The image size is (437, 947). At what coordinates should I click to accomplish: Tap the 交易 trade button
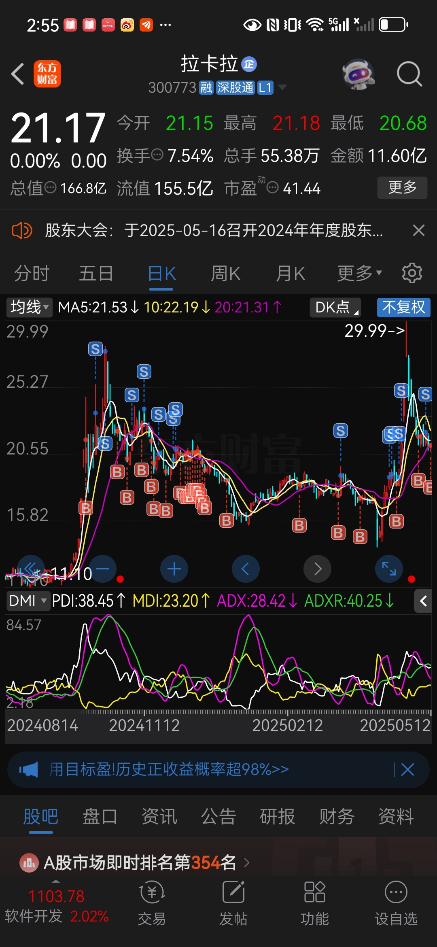(x=152, y=904)
